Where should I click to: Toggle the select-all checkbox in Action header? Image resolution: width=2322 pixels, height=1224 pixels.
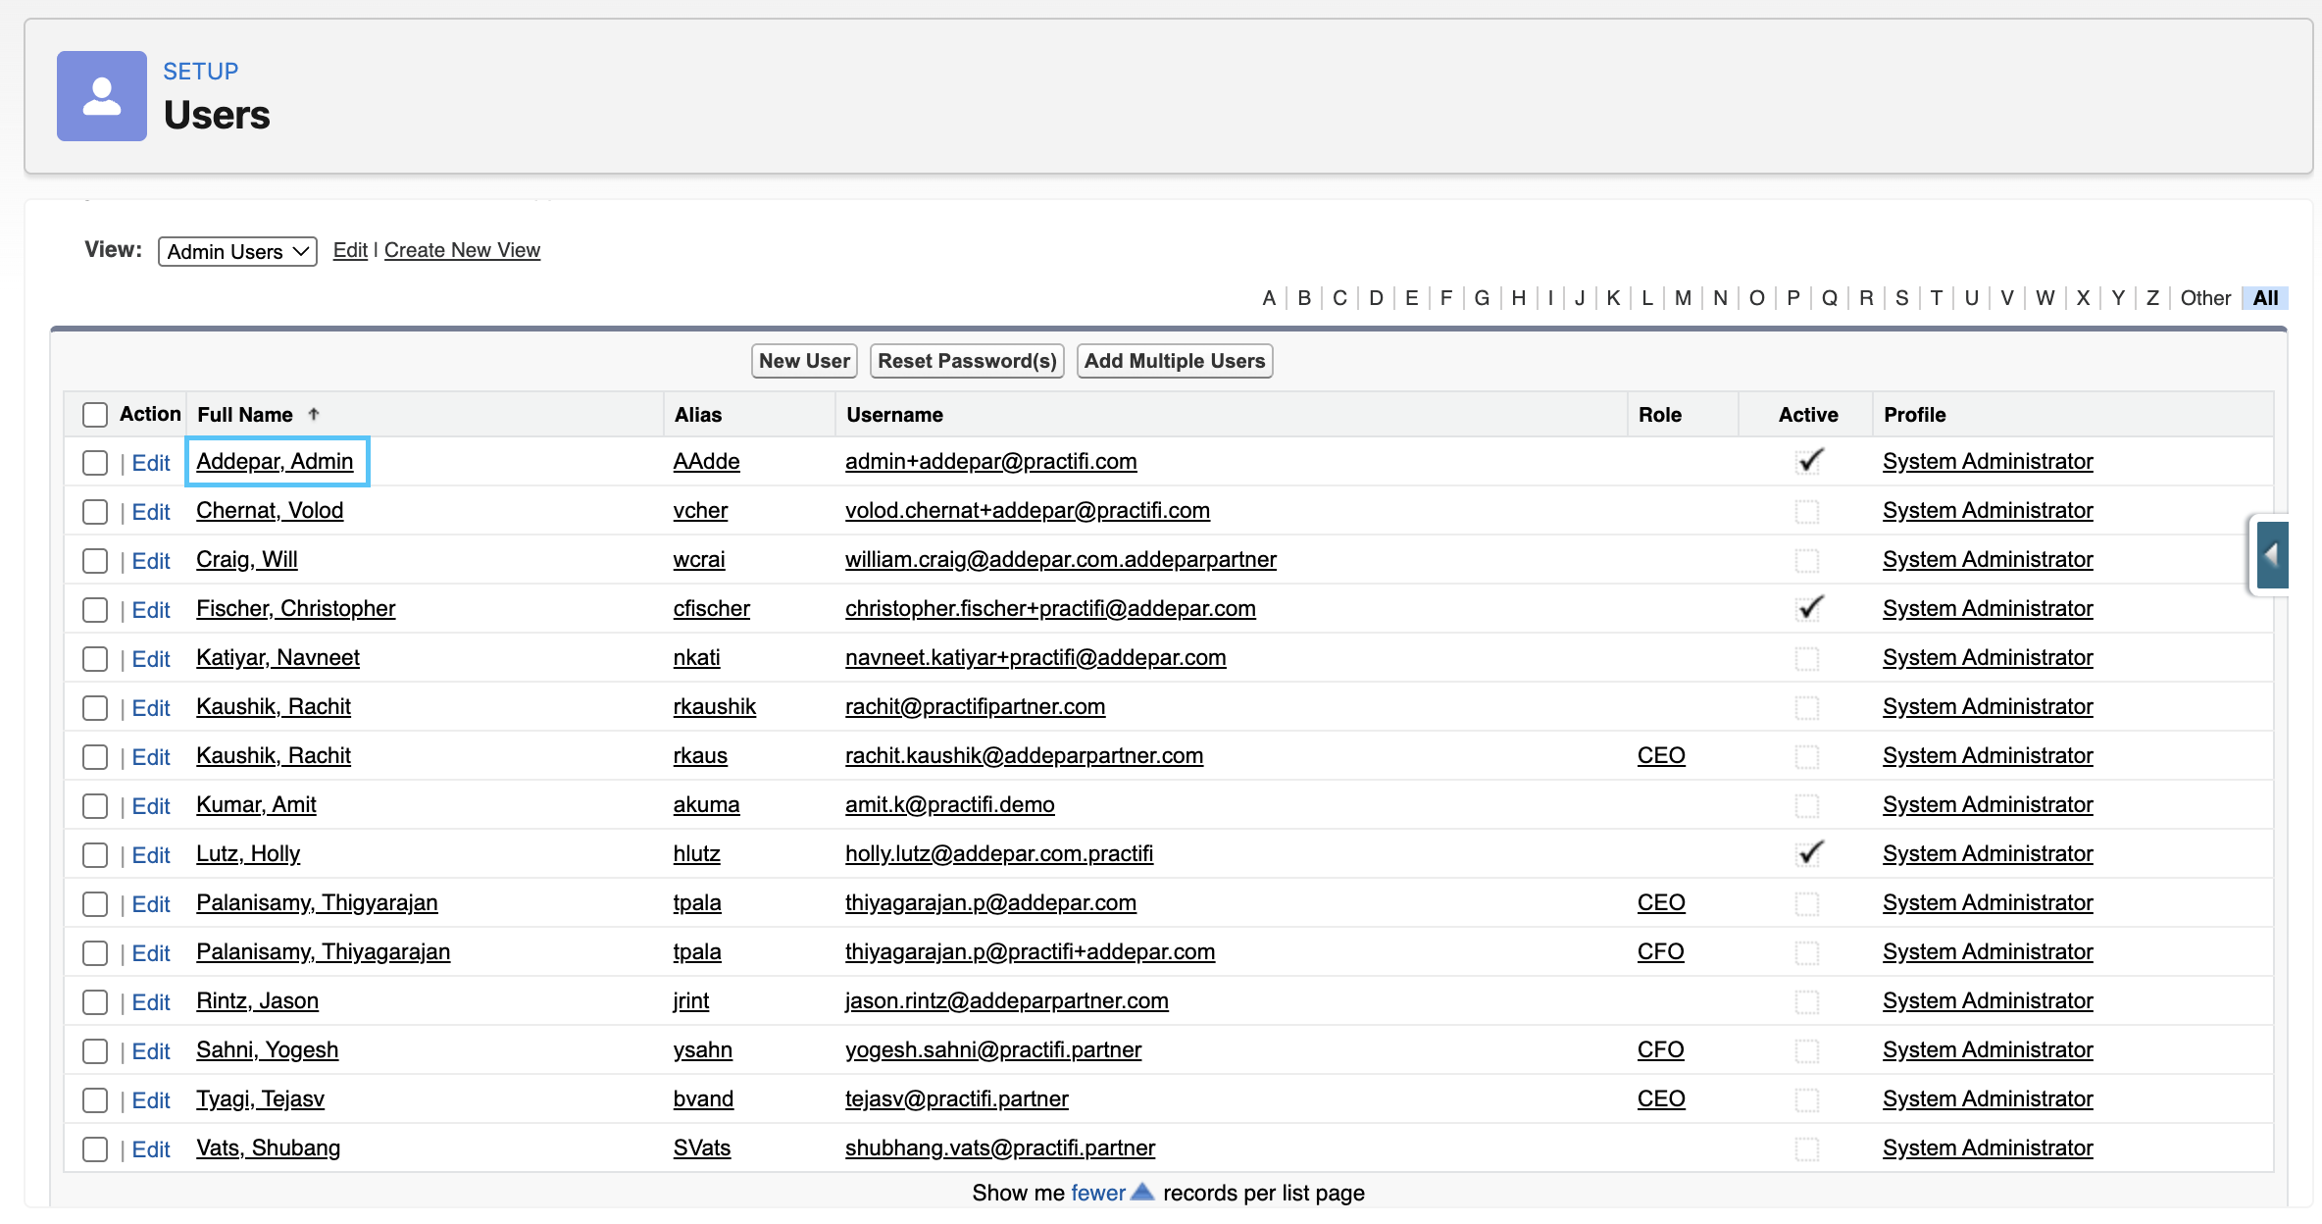[95, 415]
